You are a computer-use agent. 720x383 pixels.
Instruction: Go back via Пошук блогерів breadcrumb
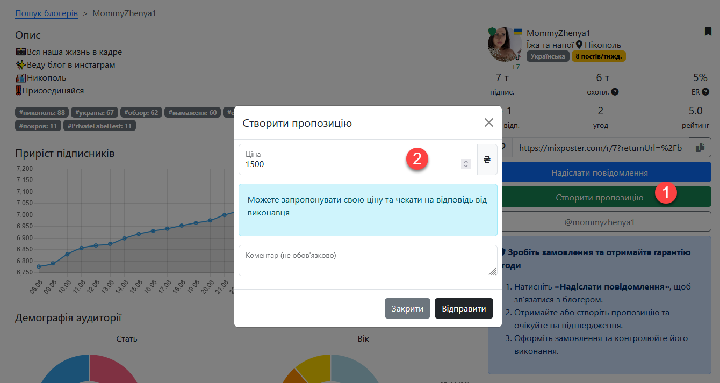click(47, 13)
